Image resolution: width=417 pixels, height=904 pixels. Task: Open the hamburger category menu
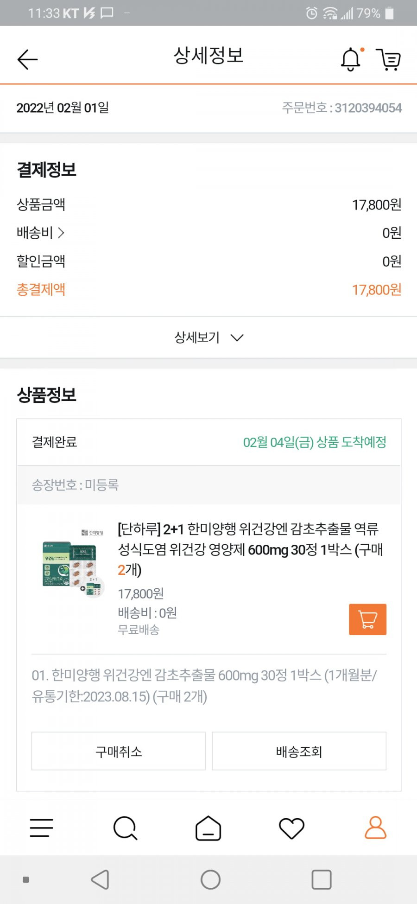(42, 828)
